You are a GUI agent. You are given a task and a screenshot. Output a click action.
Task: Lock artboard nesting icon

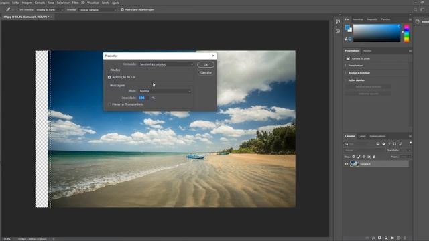(x=369, y=157)
